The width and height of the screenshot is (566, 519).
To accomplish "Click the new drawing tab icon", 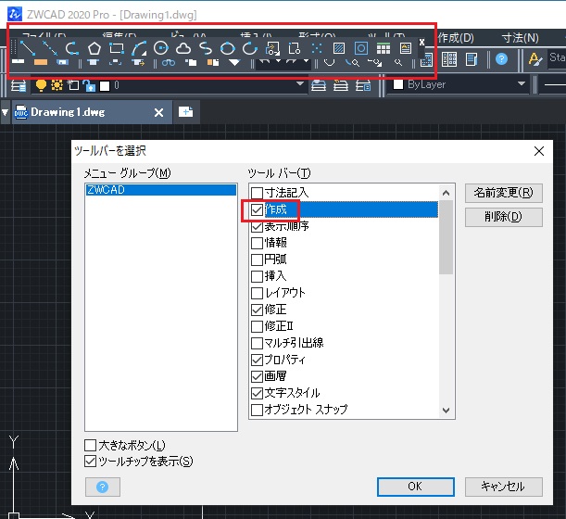I will [x=185, y=111].
